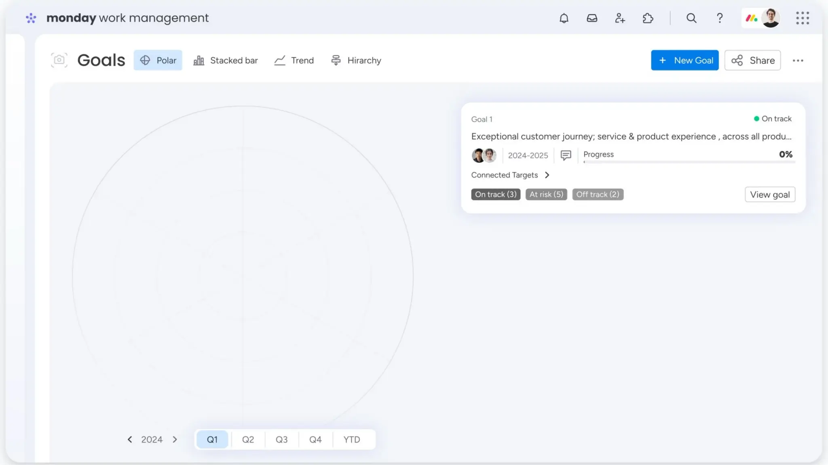Screen dimensions: 828x465
Task: Go to previous year before 2024
Action: 130,440
